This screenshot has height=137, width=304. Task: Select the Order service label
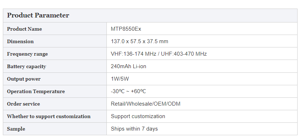(x=24, y=104)
